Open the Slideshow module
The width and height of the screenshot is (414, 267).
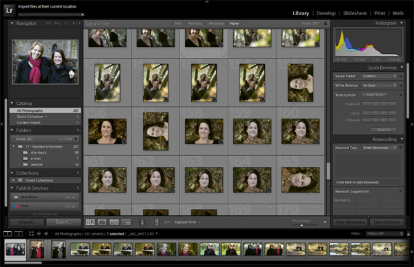[x=355, y=13]
